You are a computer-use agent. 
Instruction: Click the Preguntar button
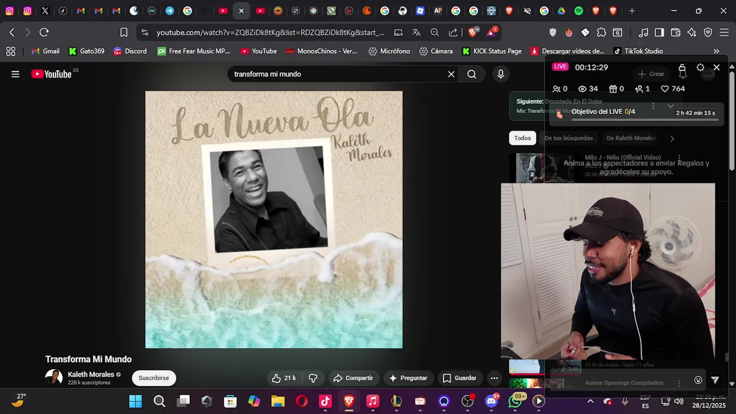pos(408,378)
